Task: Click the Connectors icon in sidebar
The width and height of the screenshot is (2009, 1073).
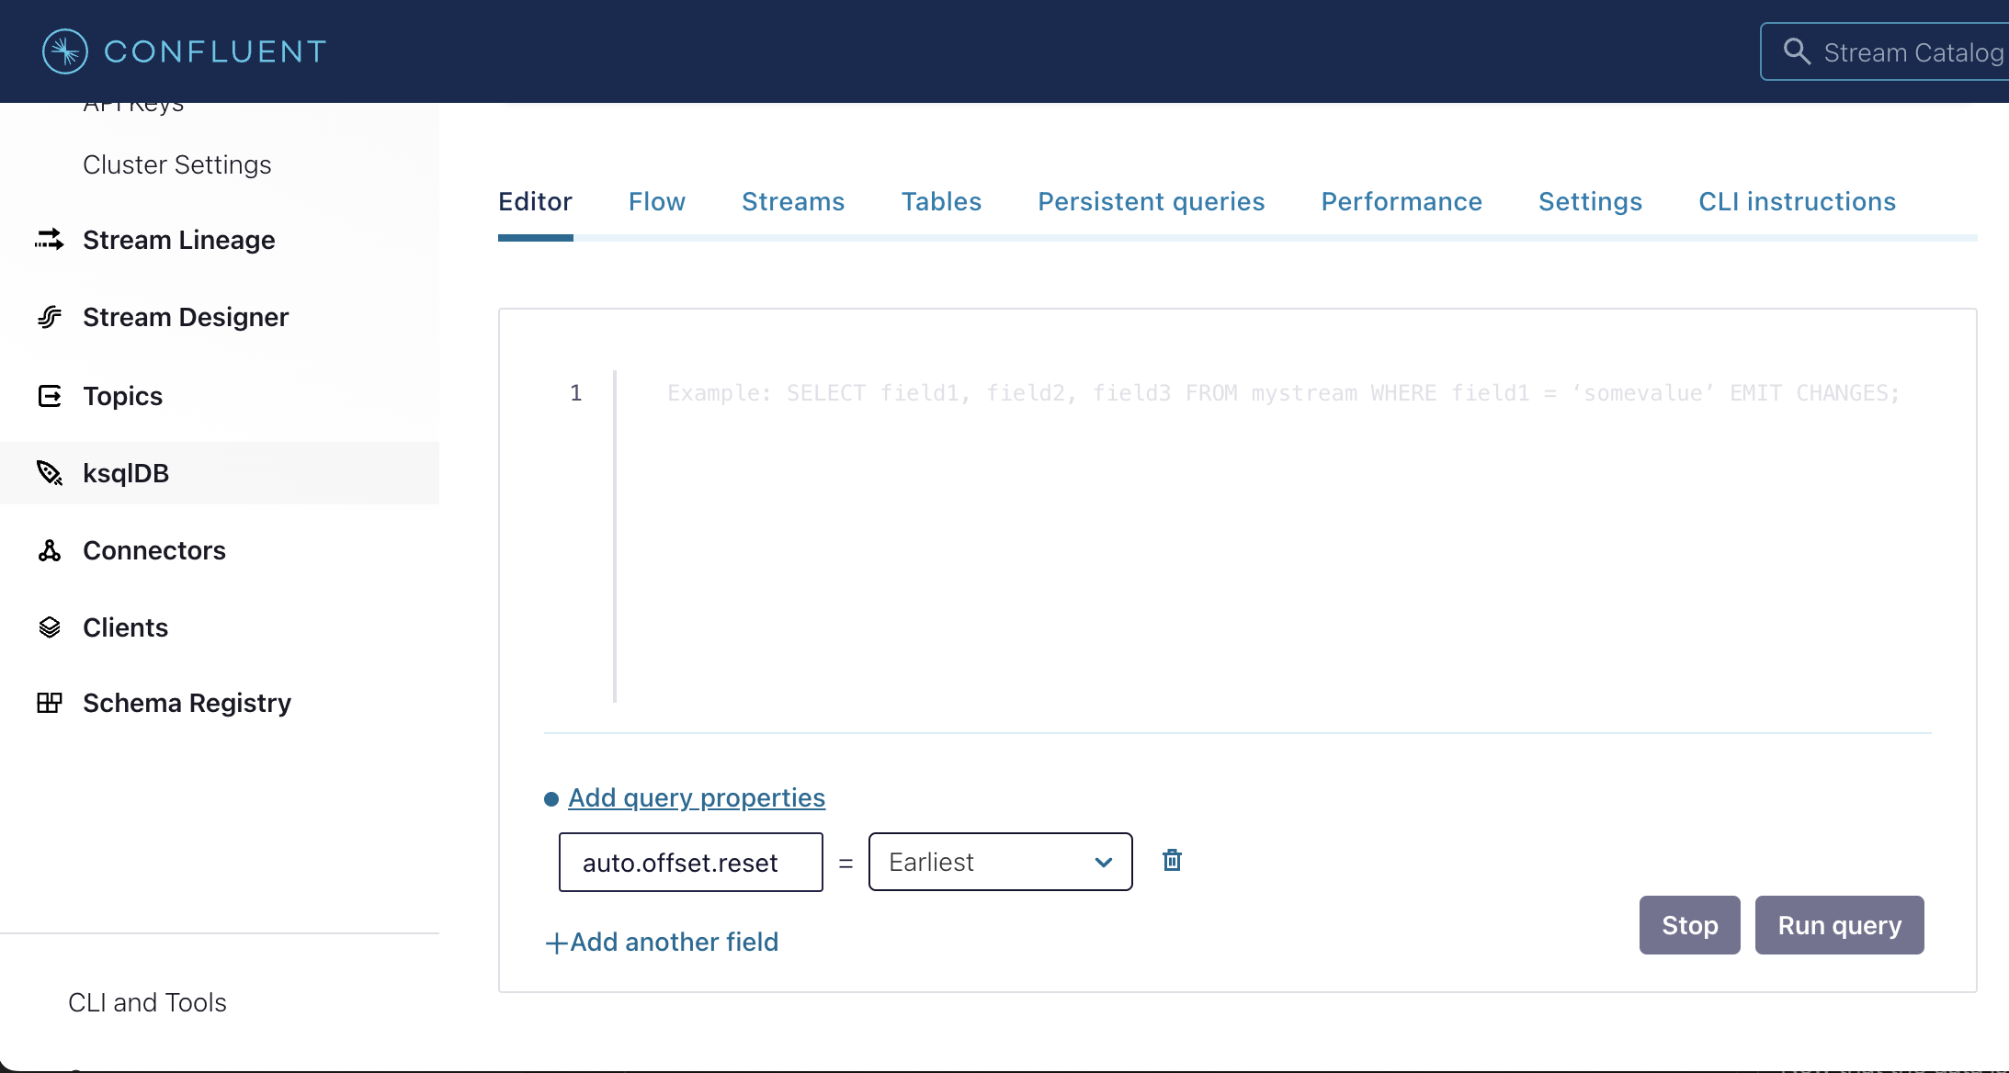Action: [x=50, y=550]
